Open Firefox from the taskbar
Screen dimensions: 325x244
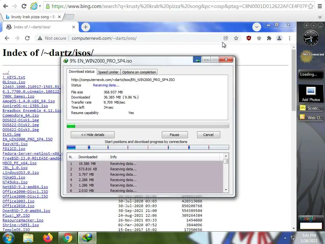(x=48, y=238)
